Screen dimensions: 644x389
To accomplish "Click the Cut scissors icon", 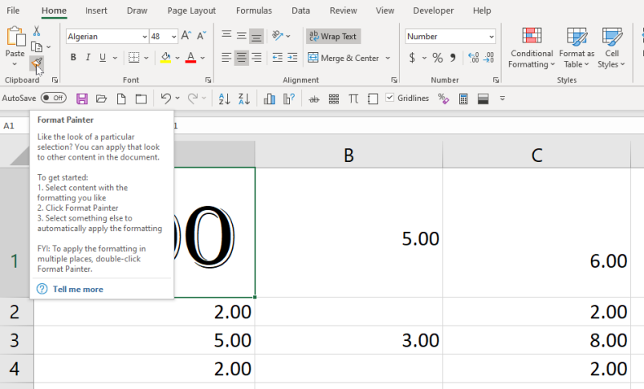I will tap(37, 30).
